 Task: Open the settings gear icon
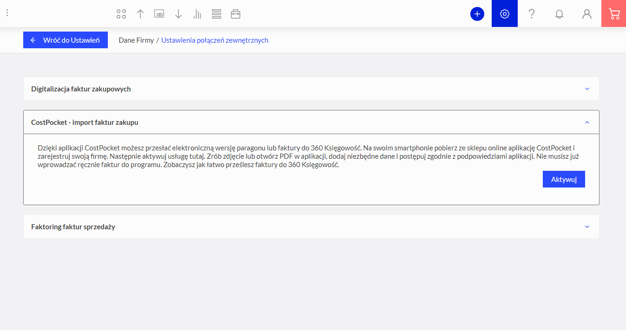coord(505,13)
